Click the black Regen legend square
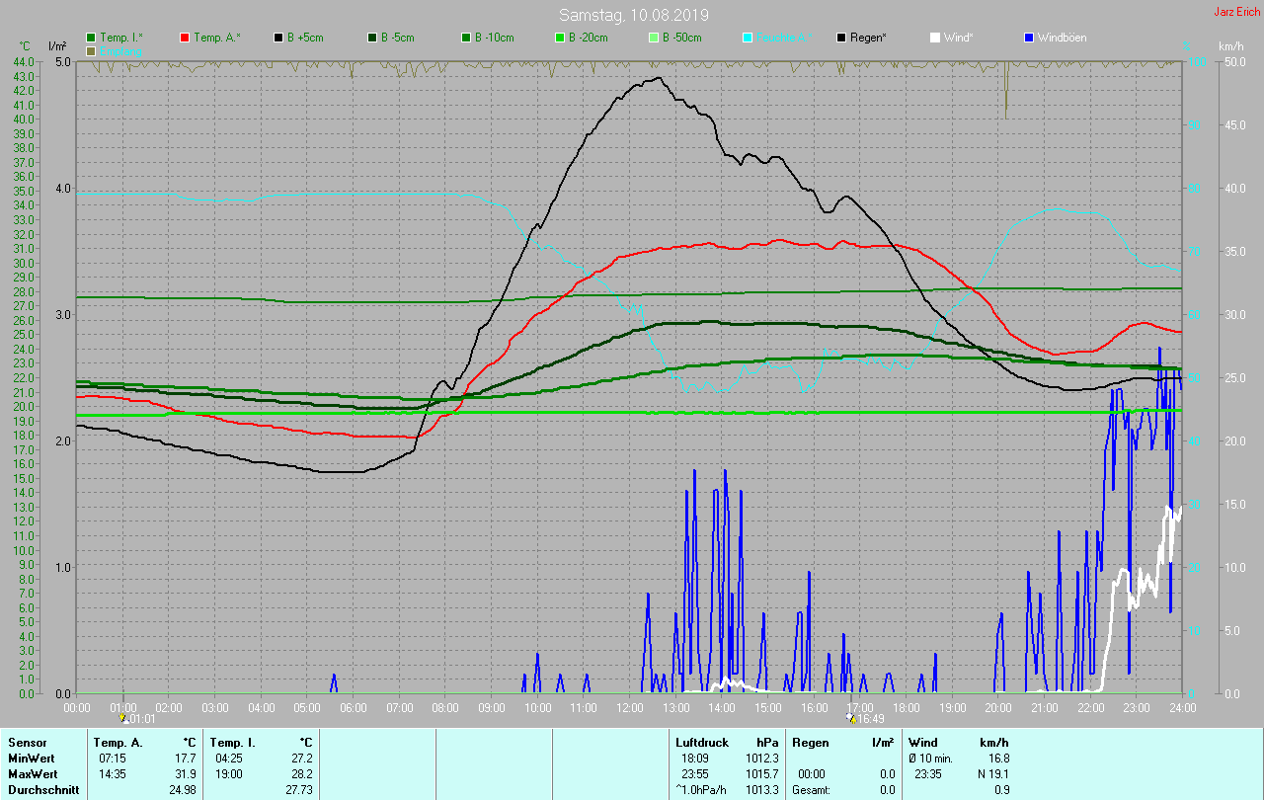1264x800 pixels. pyautogui.click(x=841, y=38)
